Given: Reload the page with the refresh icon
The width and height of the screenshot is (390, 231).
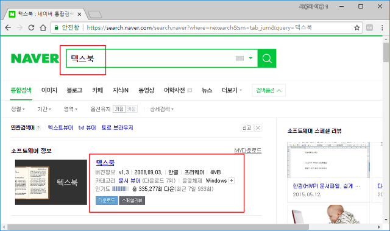Looking at the screenshot, I should pyautogui.click(x=31, y=27).
